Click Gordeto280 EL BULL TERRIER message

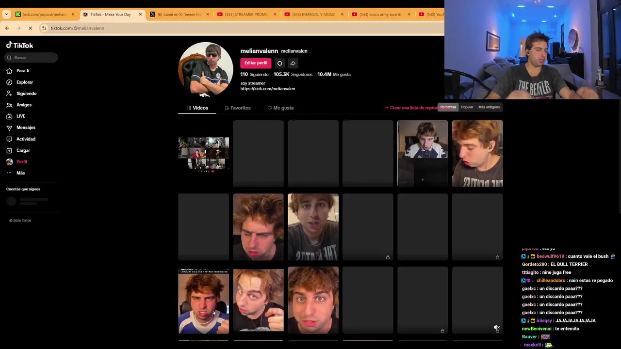pyautogui.click(x=555, y=265)
